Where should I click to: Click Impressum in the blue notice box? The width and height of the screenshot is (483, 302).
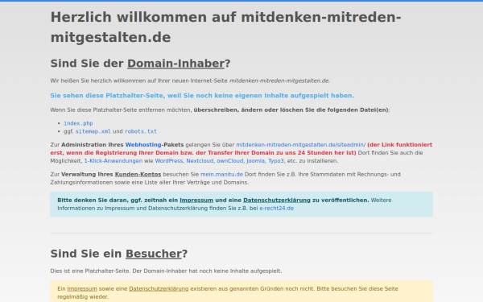point(196,201)
